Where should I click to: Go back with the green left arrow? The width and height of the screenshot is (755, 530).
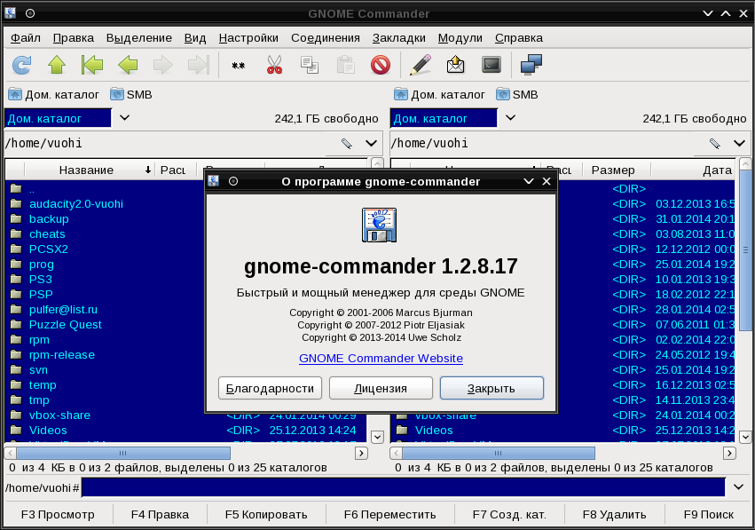(x=128, y=65)
